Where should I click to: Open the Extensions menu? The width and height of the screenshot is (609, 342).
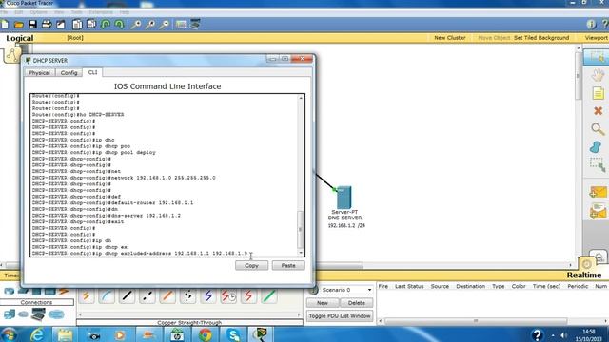click(x=101, y=12)
